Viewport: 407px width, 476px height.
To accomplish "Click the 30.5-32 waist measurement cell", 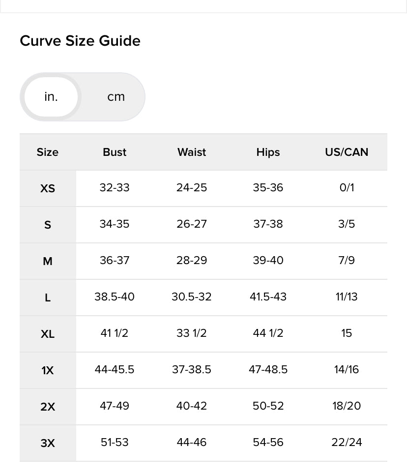I will 192,297.
